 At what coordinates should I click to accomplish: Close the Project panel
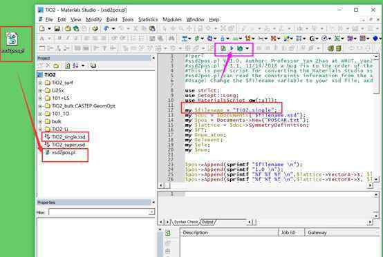point(153,58)
